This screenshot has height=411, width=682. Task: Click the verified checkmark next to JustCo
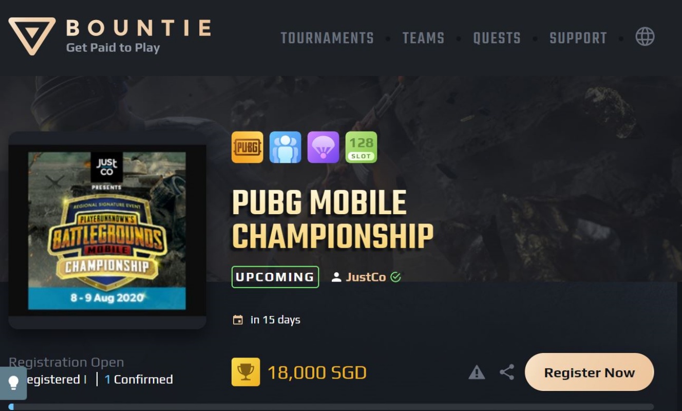click(395, 277)
